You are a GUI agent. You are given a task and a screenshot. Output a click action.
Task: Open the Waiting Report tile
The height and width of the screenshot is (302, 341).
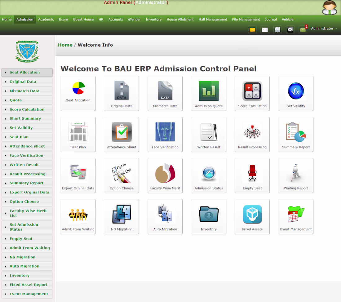tap(296, 175)
